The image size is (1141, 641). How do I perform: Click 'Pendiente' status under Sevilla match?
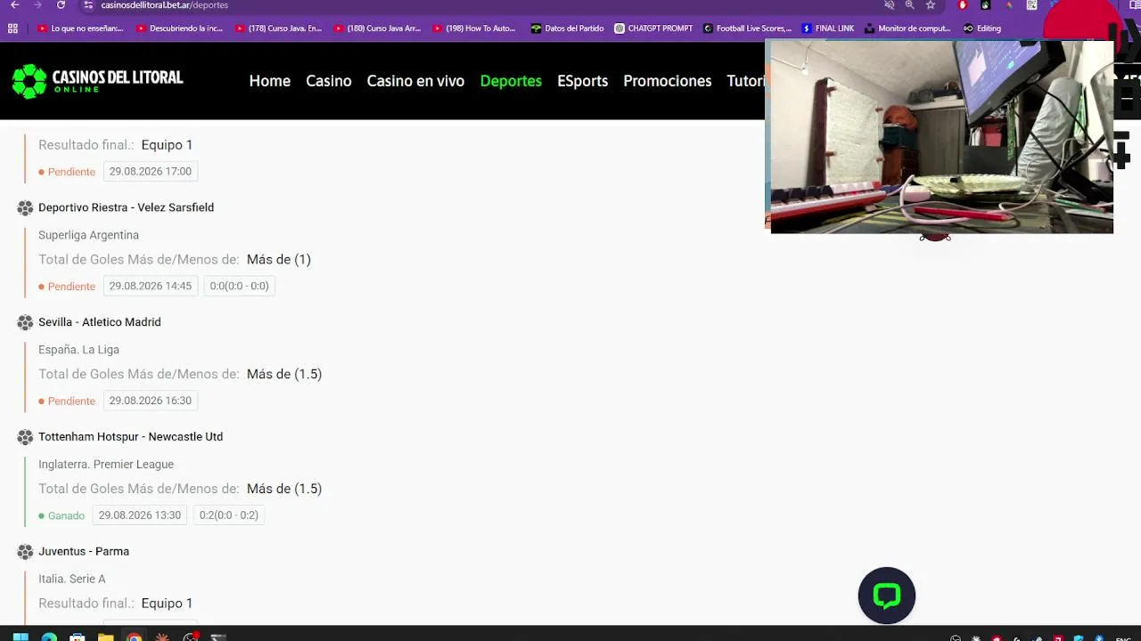tap(67, 402)
